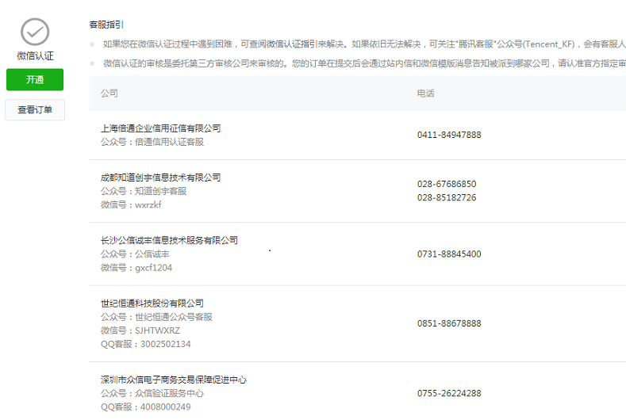
Task: Click phone number 0851-88678888
Action: [449, 323]
